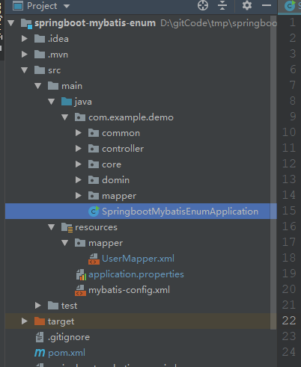Click the locate/select opened file crosshair icon
This screenshot has width=301, height=367.
tap(203, 5)
